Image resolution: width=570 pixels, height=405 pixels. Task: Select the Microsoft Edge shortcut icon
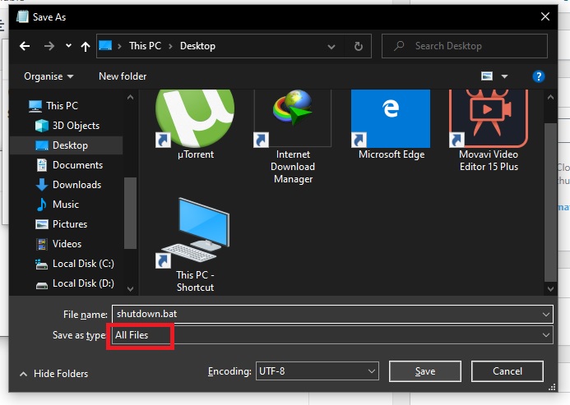(x=391, y=121)
